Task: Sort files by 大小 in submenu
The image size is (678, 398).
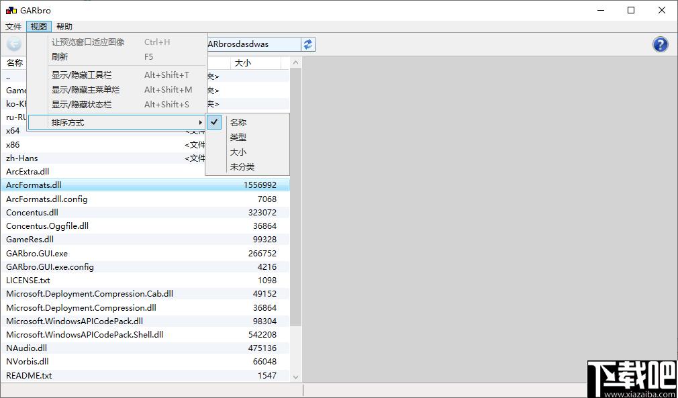Action: pos(247,152)
